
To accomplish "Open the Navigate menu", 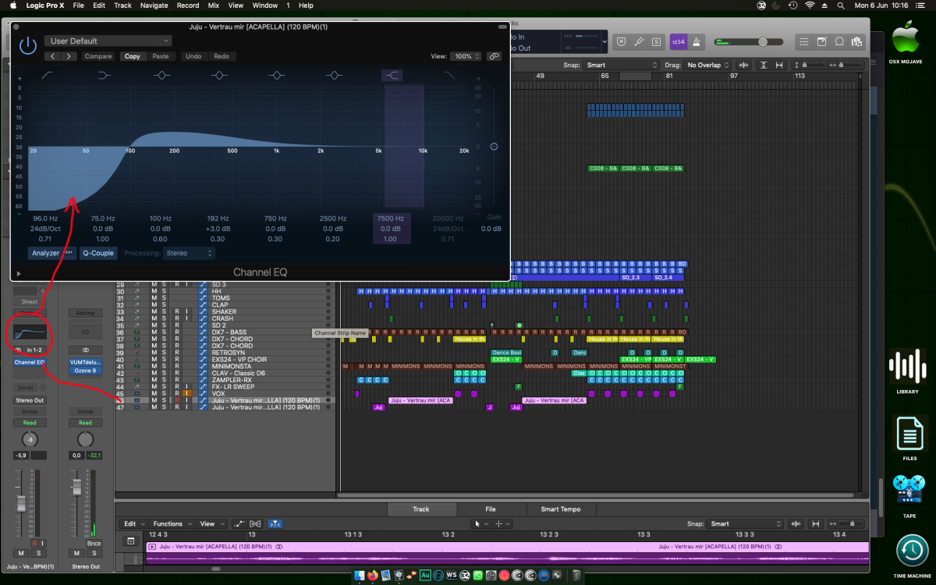I will point(154,5).
